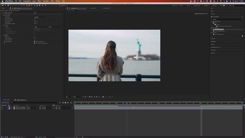Select the Type text tool
Image resolution: width=245 pixels, height=138 pixels.
pyautogui.click(x=32, y=5)
